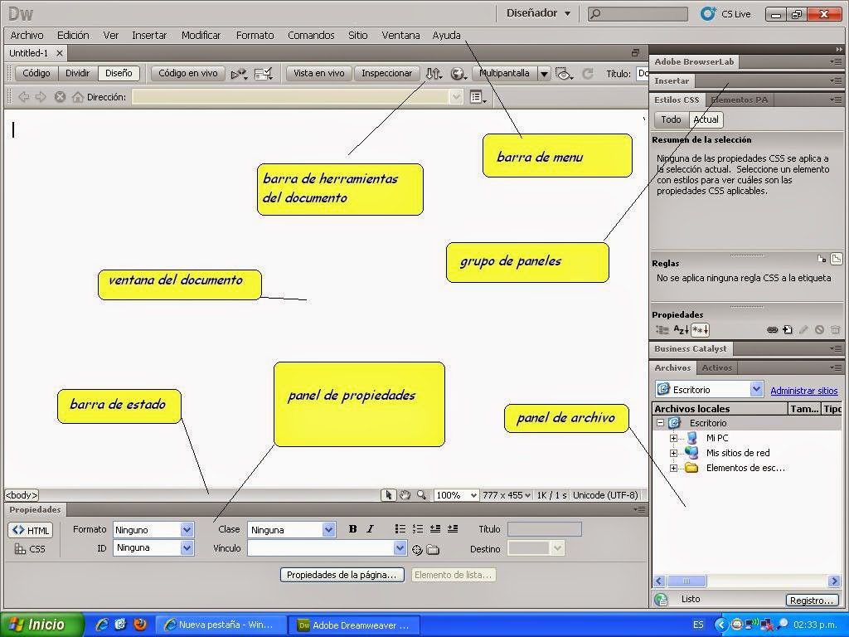Screen dimensions: 849x637
Task: Click Propiedades de la página button
Action: pyautogui.click(x=342, y=575)
